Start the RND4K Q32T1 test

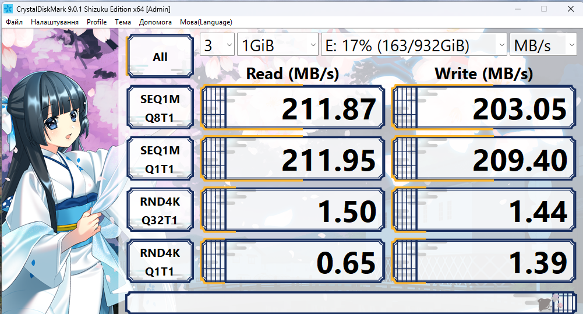tap(160, 210)
